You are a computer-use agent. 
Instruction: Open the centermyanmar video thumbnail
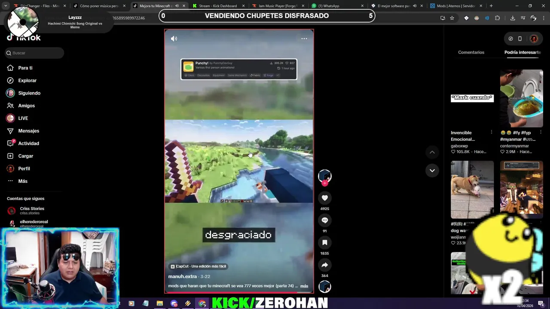[522, 98]
